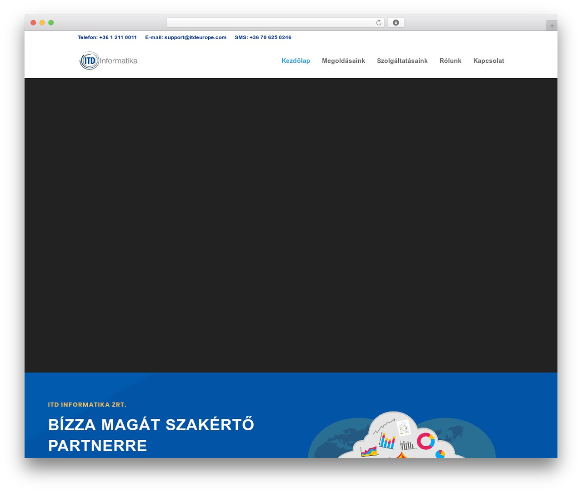Focus the browser address bar
This screenshot has height=493, width=582.
[275, 23]
